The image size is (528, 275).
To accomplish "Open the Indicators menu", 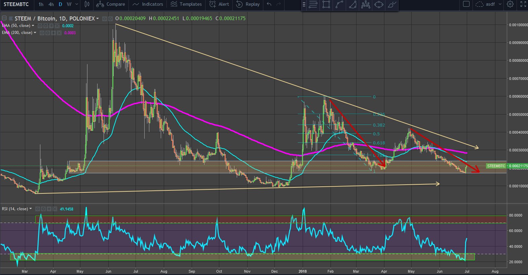I will 148,4.
